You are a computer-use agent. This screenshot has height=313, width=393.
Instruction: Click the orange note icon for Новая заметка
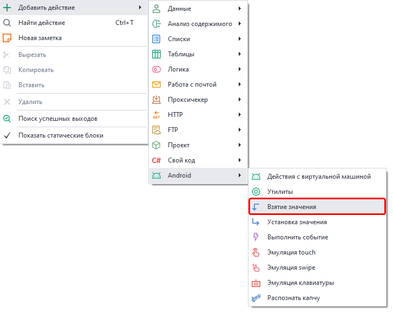(x=7, y=38)
